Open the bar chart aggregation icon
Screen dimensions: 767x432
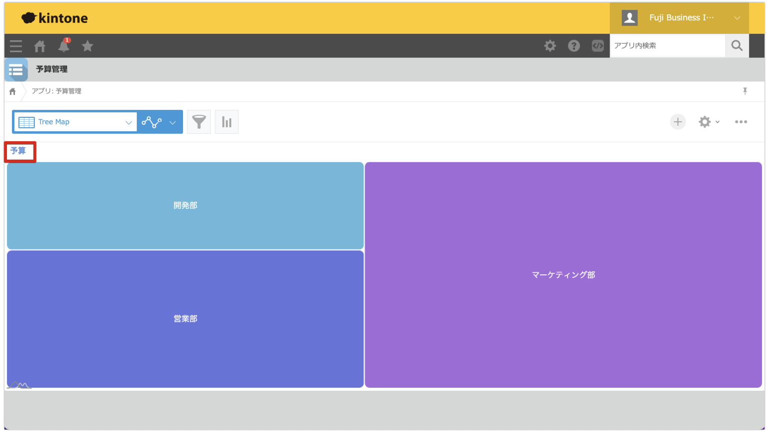tap(227, 122)
